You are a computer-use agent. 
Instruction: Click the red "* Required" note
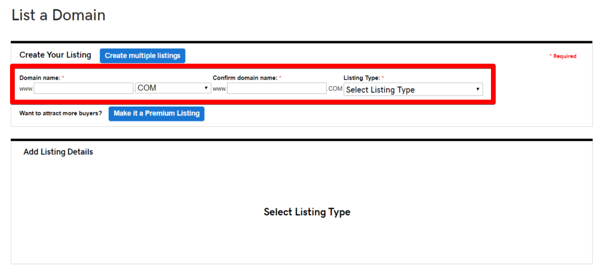(562, 56)
